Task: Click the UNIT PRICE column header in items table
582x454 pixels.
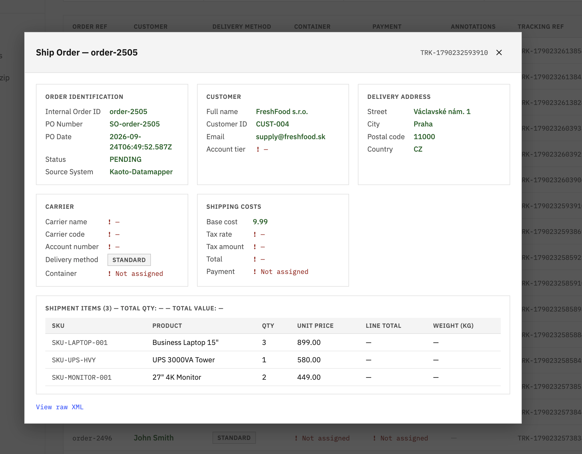Action: coord(315,326)
